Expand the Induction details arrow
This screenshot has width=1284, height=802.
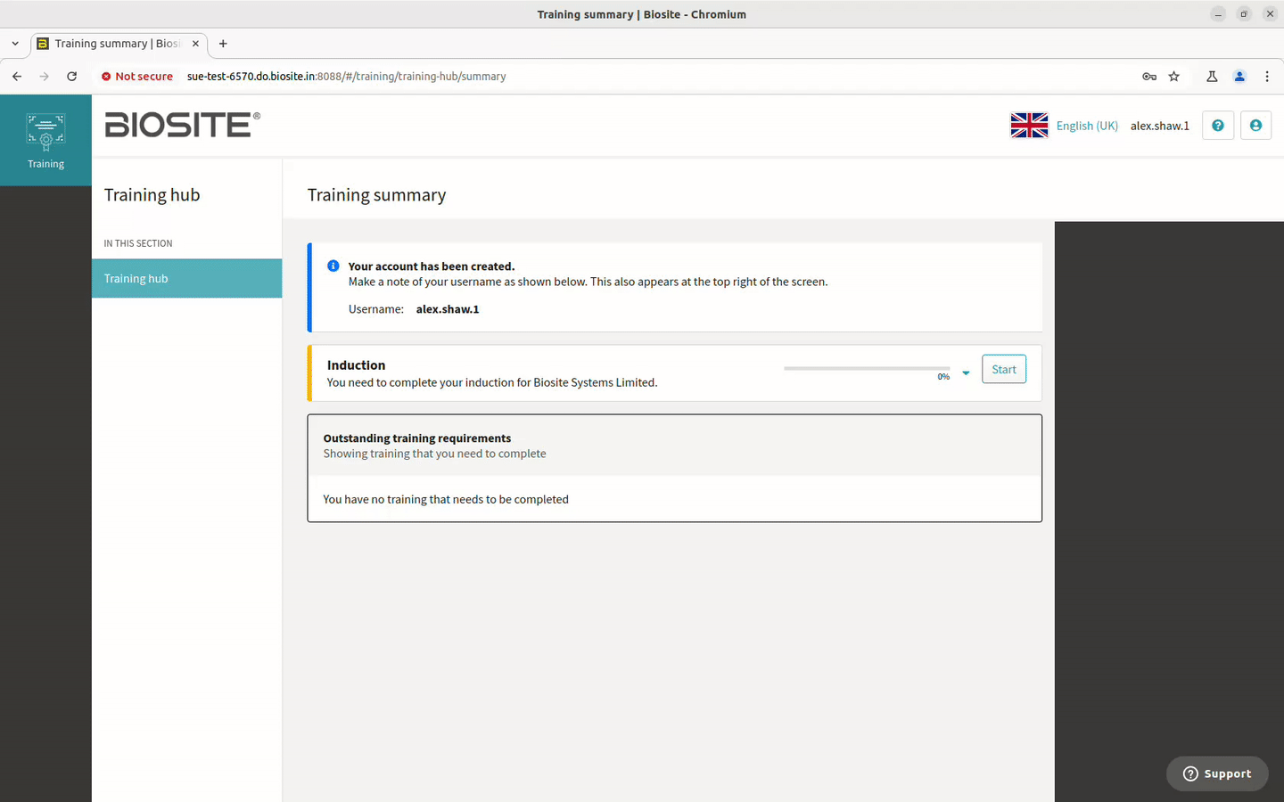point(966,373)
